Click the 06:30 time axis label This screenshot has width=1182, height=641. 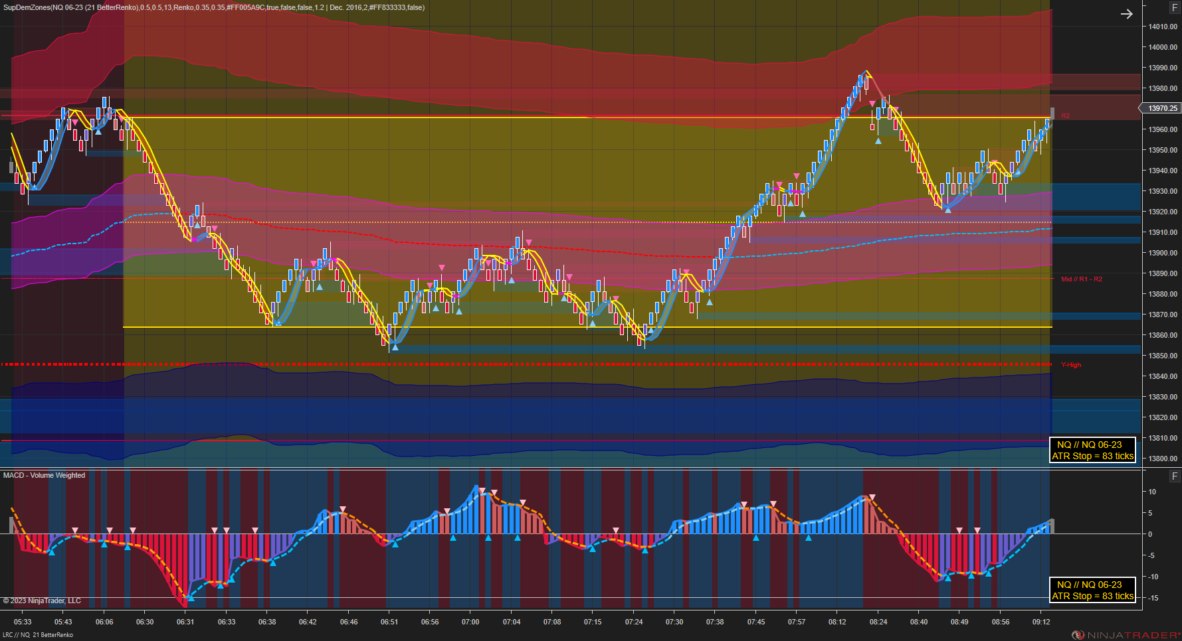(x=145, y=622)
